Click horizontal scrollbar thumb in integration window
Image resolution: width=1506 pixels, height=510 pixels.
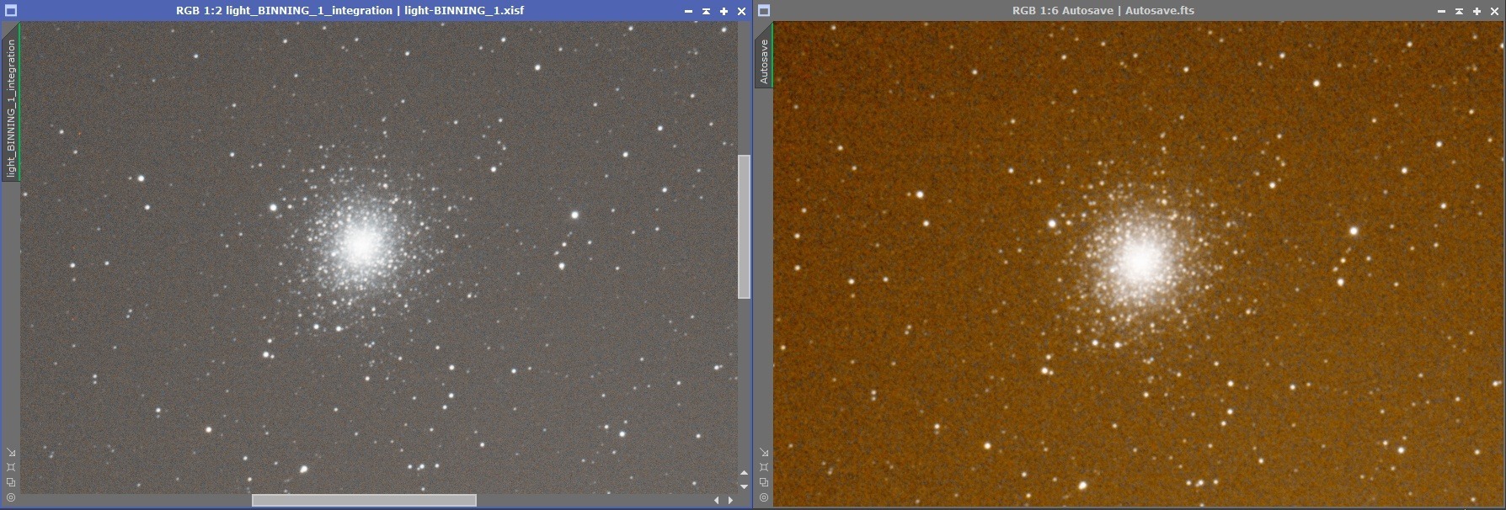click(364, 500)
